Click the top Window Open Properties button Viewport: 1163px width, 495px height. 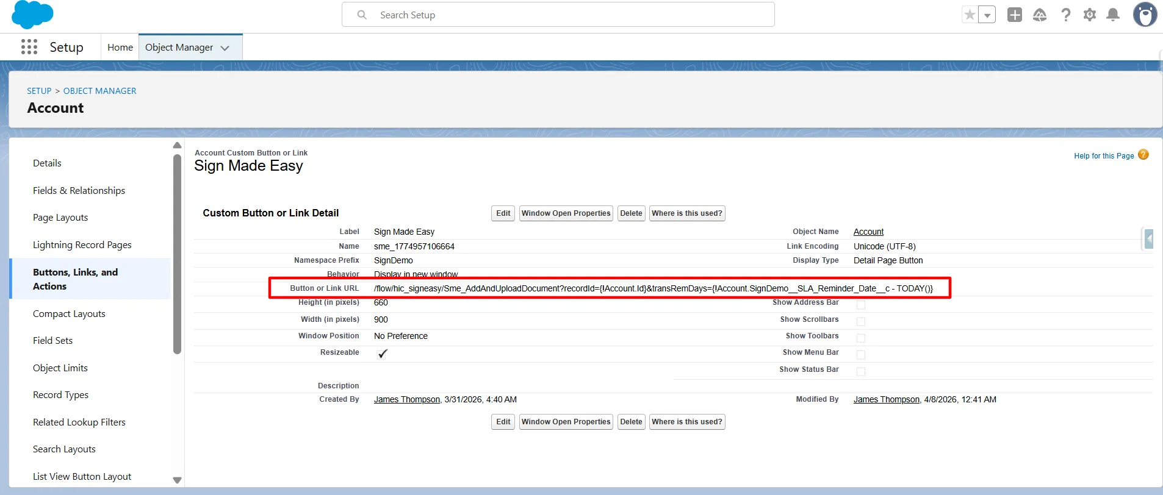(x=566, y=213)
